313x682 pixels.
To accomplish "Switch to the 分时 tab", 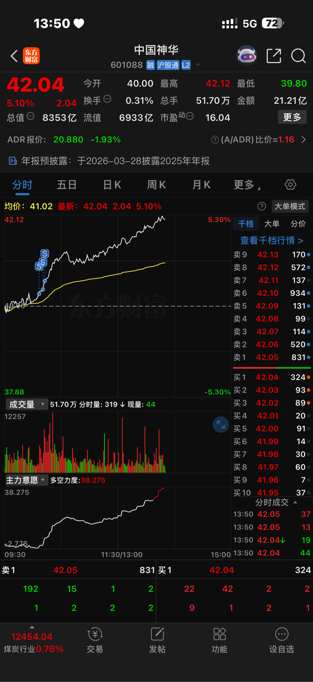I will [22, 185].
